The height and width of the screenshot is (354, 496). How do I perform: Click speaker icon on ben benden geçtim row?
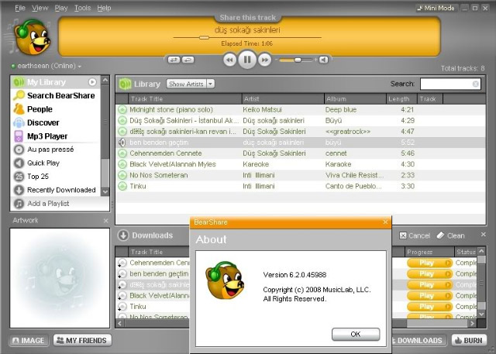click(x=122, y=143)
